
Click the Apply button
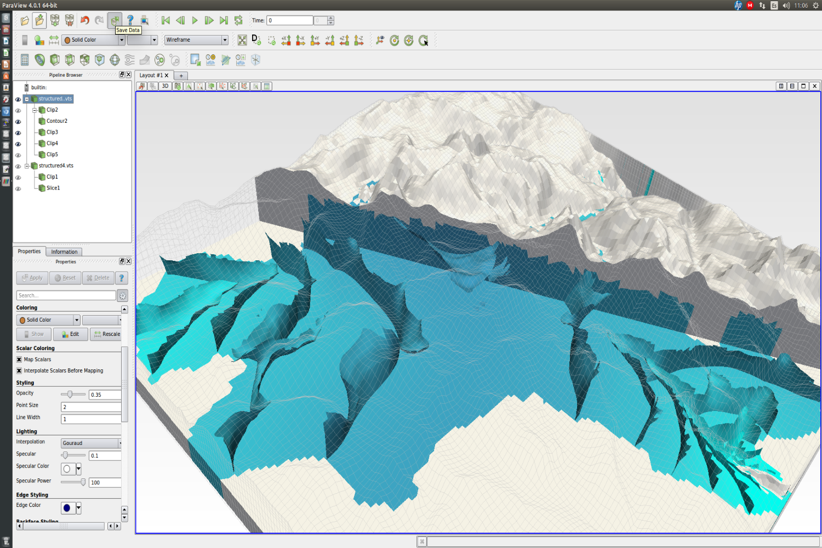[x=32, y=278]
